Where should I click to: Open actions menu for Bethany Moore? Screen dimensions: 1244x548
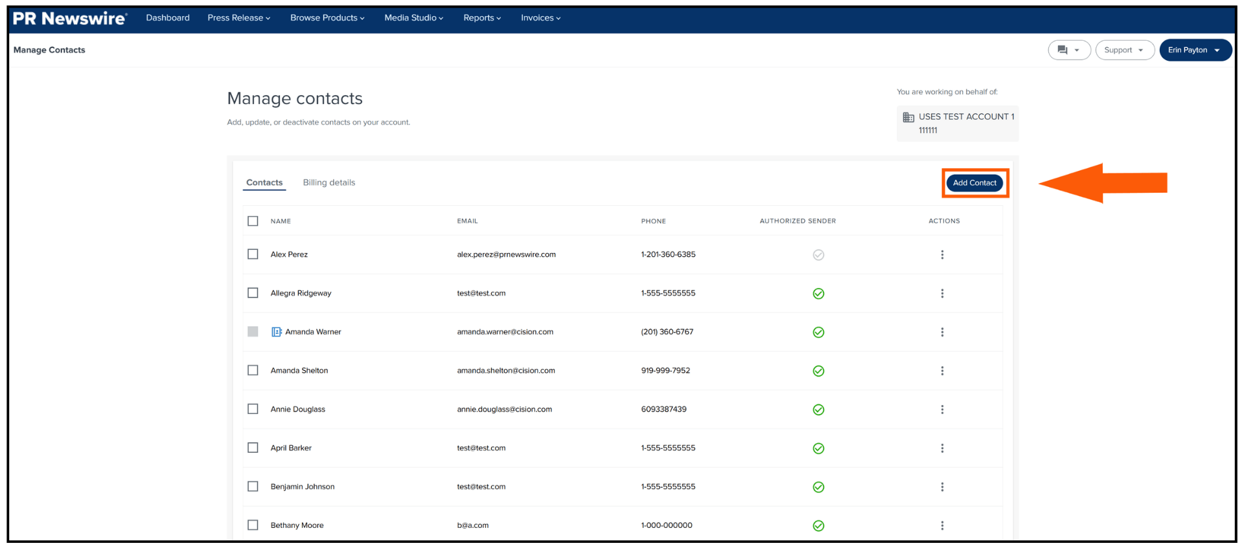tap(942, 525)
